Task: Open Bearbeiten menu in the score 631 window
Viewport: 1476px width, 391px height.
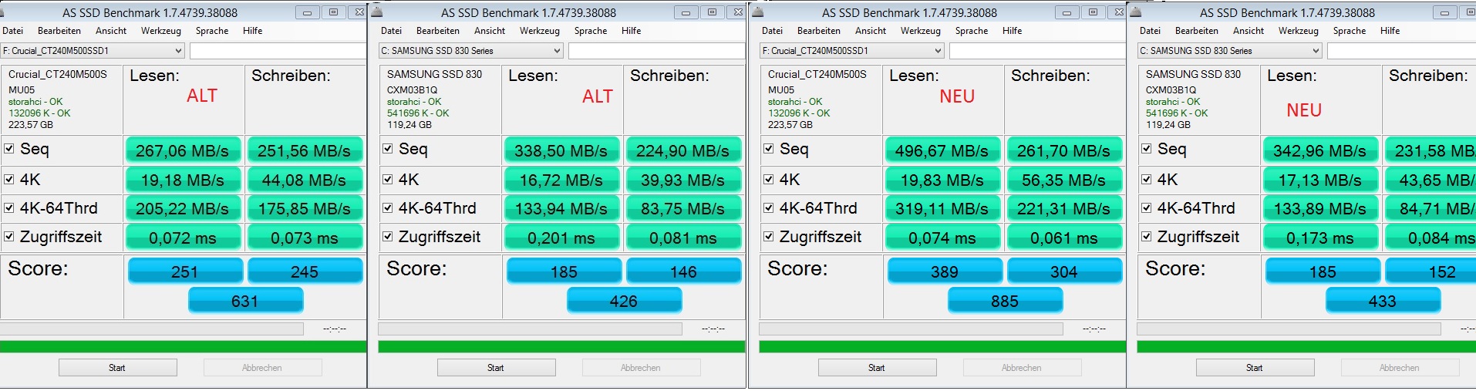Action: point(59,31)
